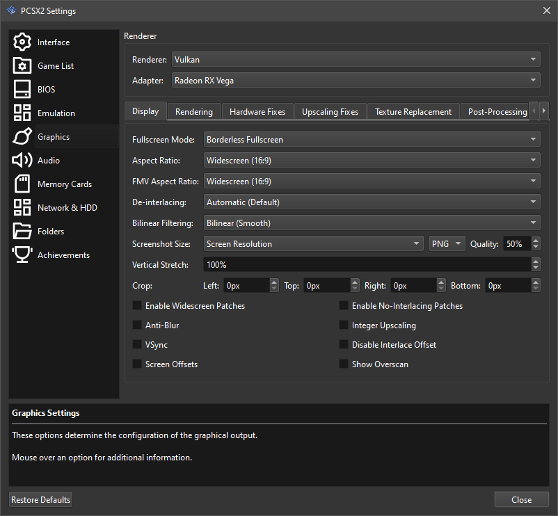This screenshot has height=516, width=558.
Task: Switch to the Display tab
Action: [145, 111]
